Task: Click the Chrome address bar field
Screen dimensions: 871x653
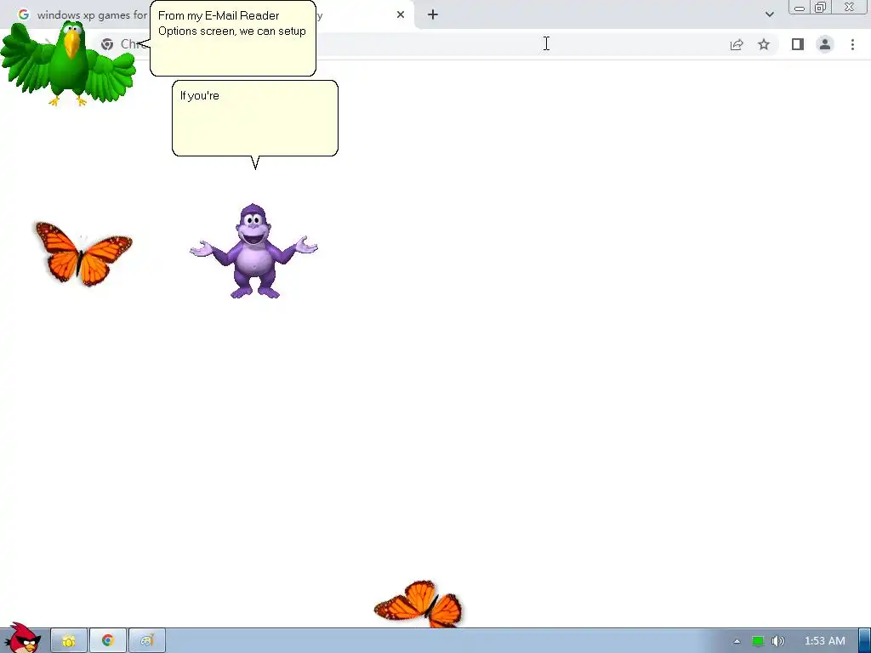Action: point(436,44)
